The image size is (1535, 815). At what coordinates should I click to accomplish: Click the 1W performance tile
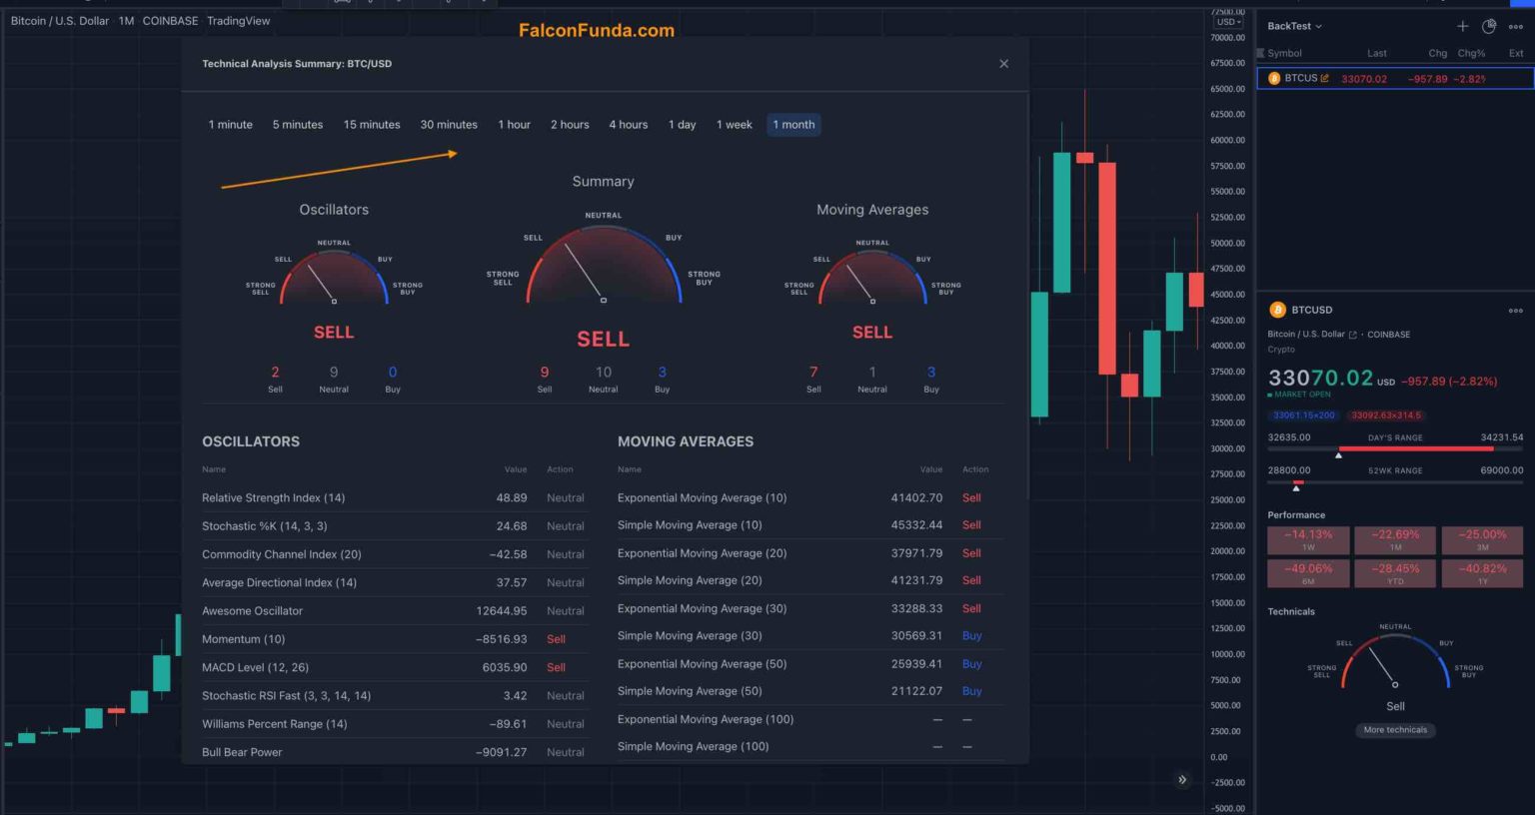(1308, 540)
